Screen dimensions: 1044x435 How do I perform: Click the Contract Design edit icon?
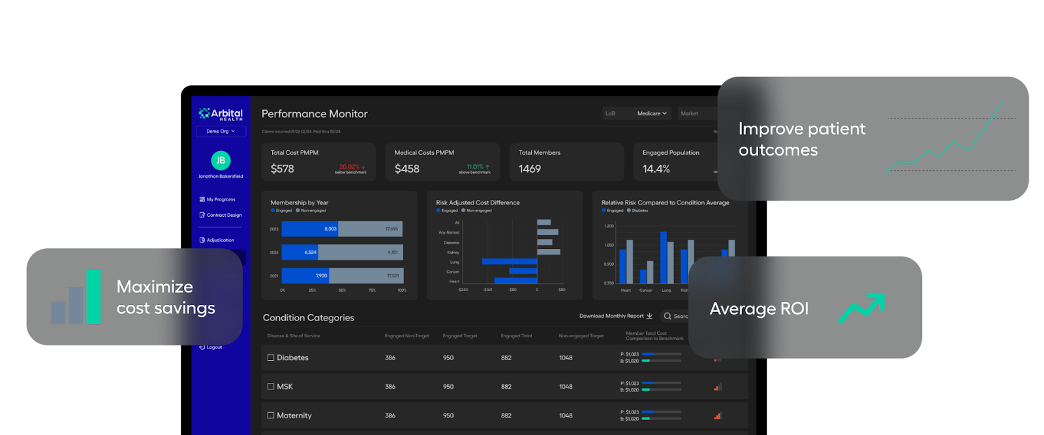tap(202, 215)
